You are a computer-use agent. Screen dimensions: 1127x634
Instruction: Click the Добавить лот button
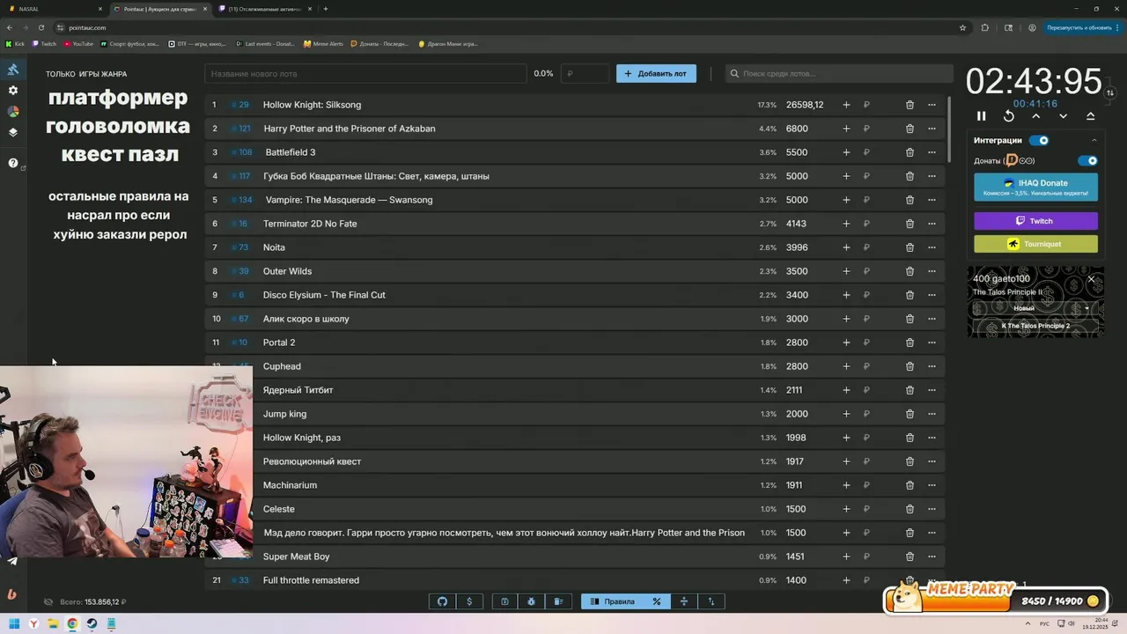pyautogui.click(x=656, y=74)
